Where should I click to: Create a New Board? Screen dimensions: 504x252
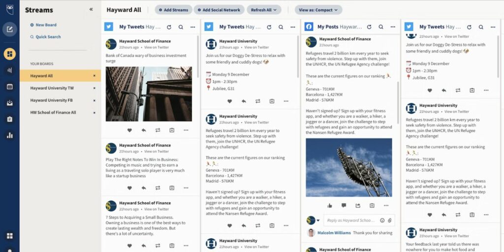coord(43,25)
